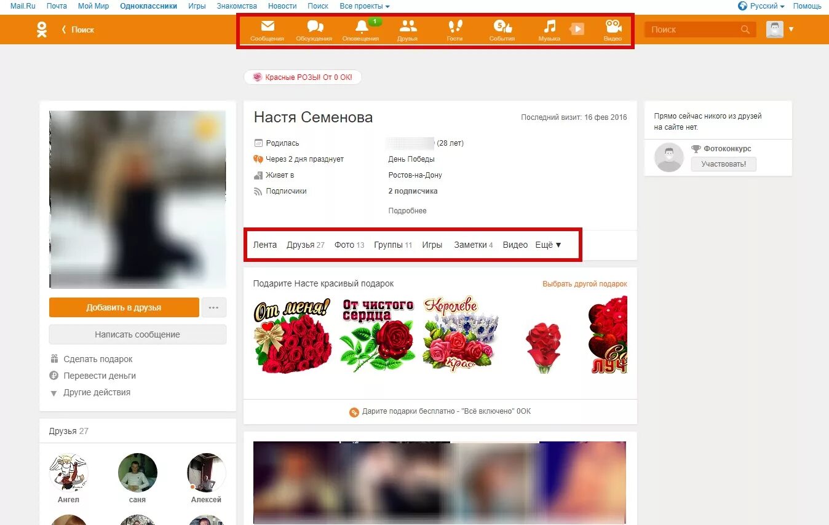Viewport: 829px width, 525px height.
Task: Open the Видео section icon
Action: (613, 29)
